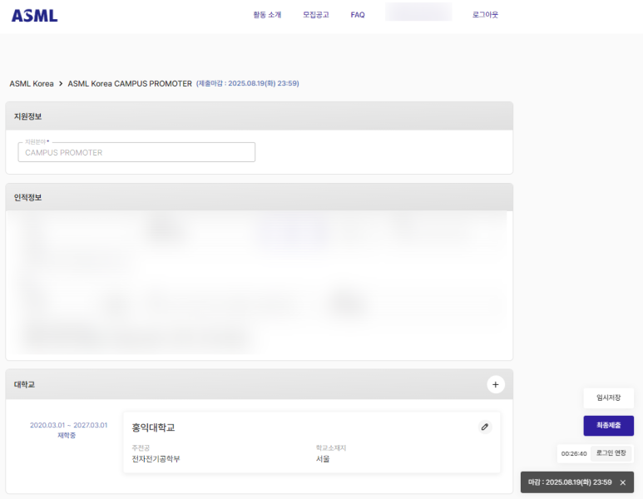Viewport: 643px width, 499px height.
Task: Edit the 홍익대학교 entry with pencil icon
Action: 485,427
